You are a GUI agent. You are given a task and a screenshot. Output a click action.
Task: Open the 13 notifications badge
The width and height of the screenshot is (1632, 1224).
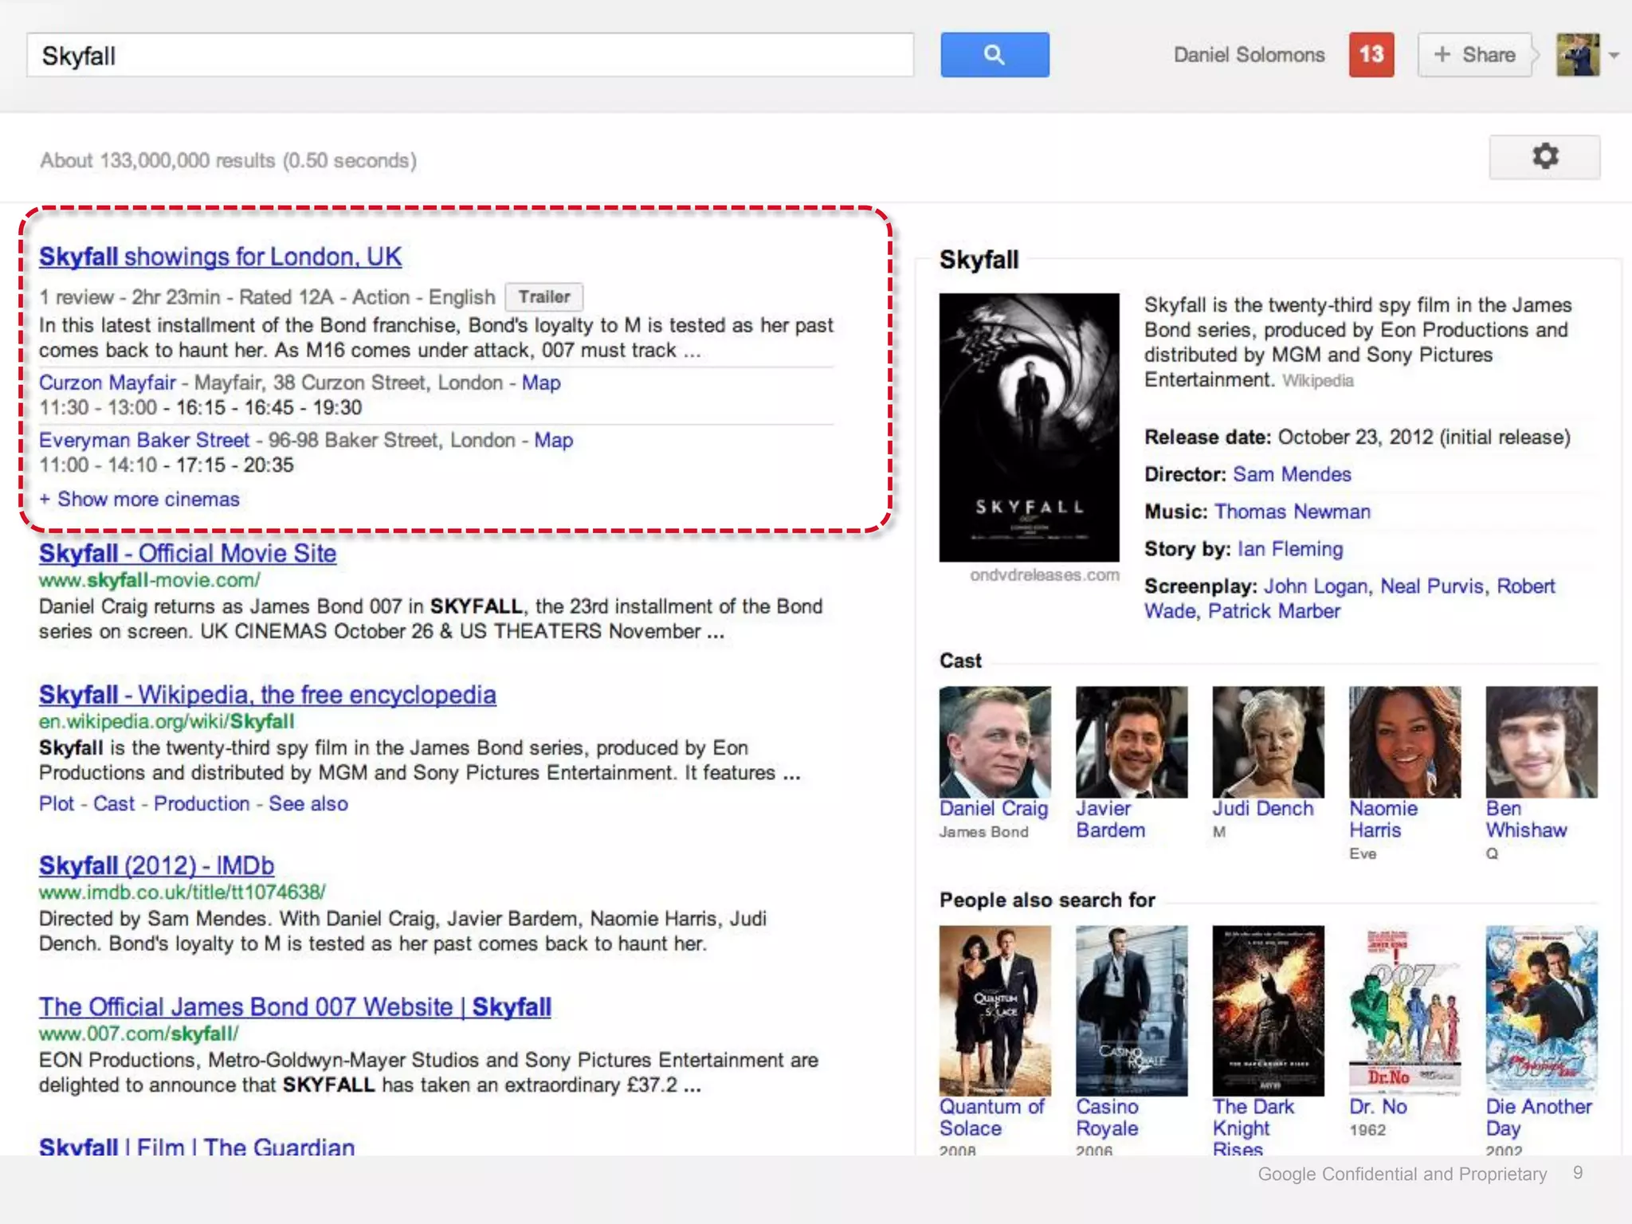1371,54
